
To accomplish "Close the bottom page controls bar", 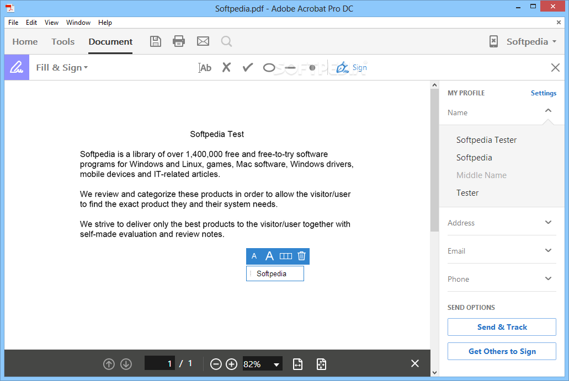I will point(415,363).
